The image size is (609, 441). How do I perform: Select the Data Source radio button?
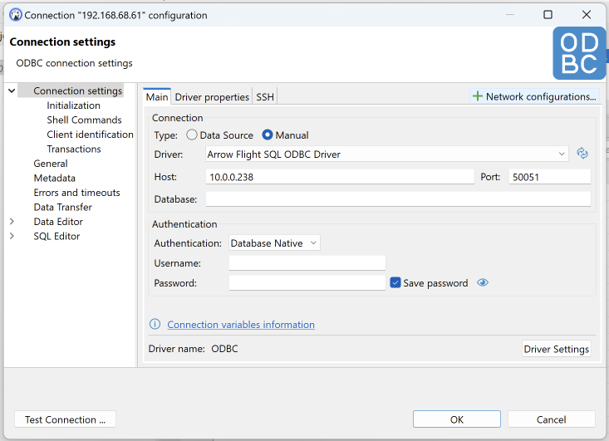point(192,135)
